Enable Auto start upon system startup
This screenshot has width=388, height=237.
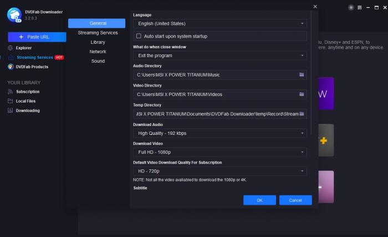pos(139,36)
